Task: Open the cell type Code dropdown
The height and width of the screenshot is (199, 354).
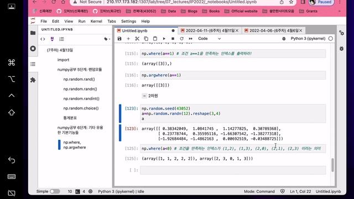Action: [209, 39]
